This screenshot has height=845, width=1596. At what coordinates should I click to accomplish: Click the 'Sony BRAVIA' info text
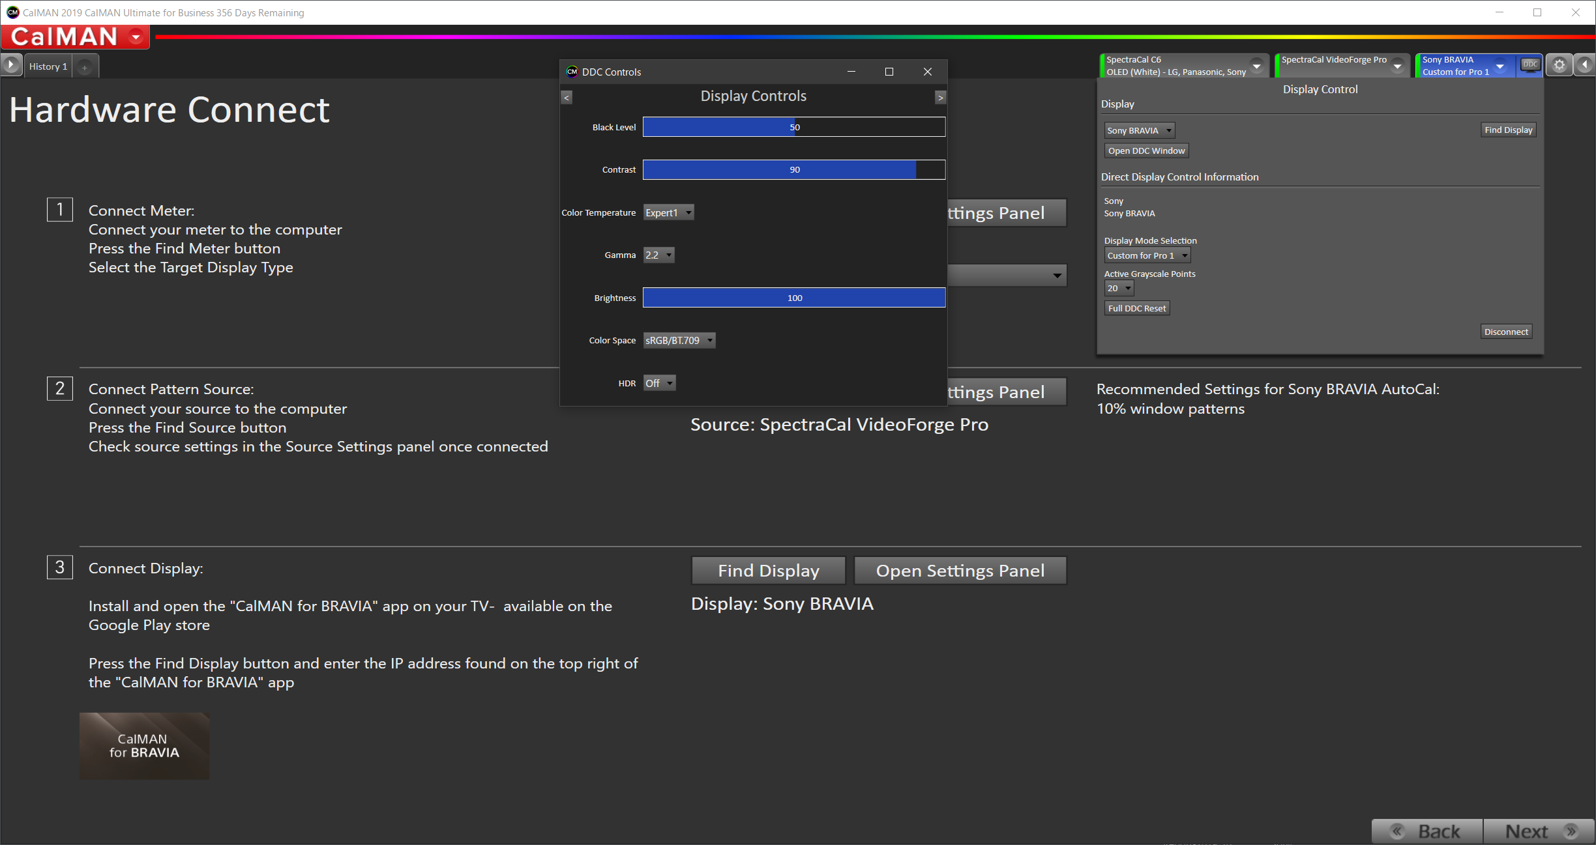[x=1129, y=214]
